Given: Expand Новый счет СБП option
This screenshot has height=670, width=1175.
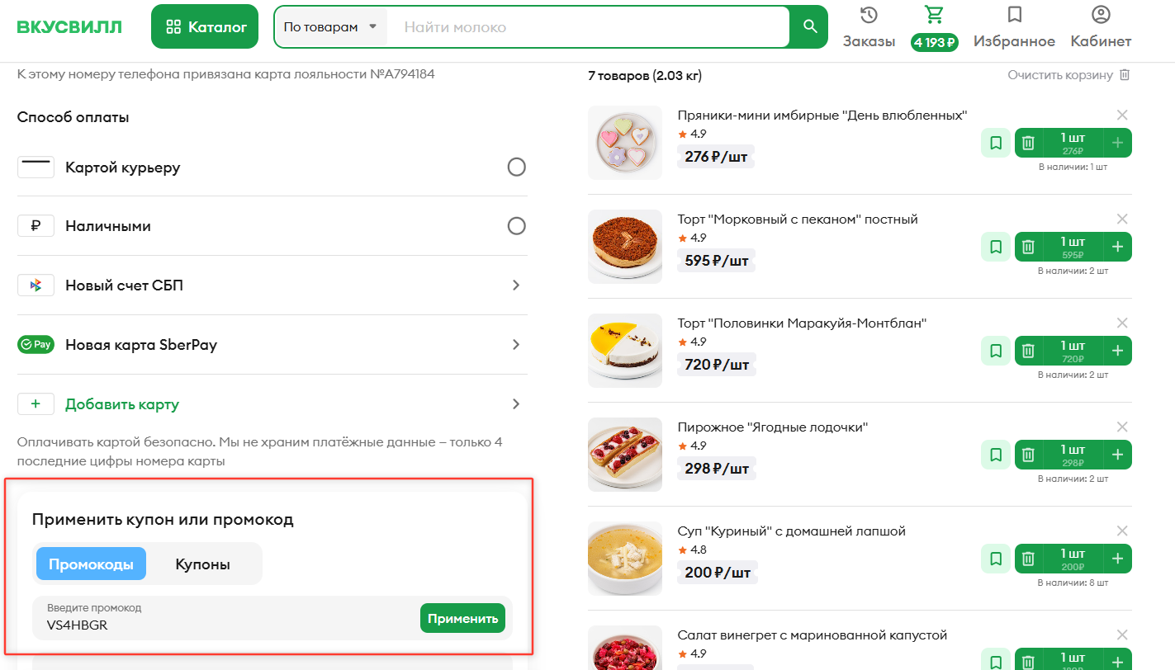Looking at the screenshot, I should [x=516, y=285].
